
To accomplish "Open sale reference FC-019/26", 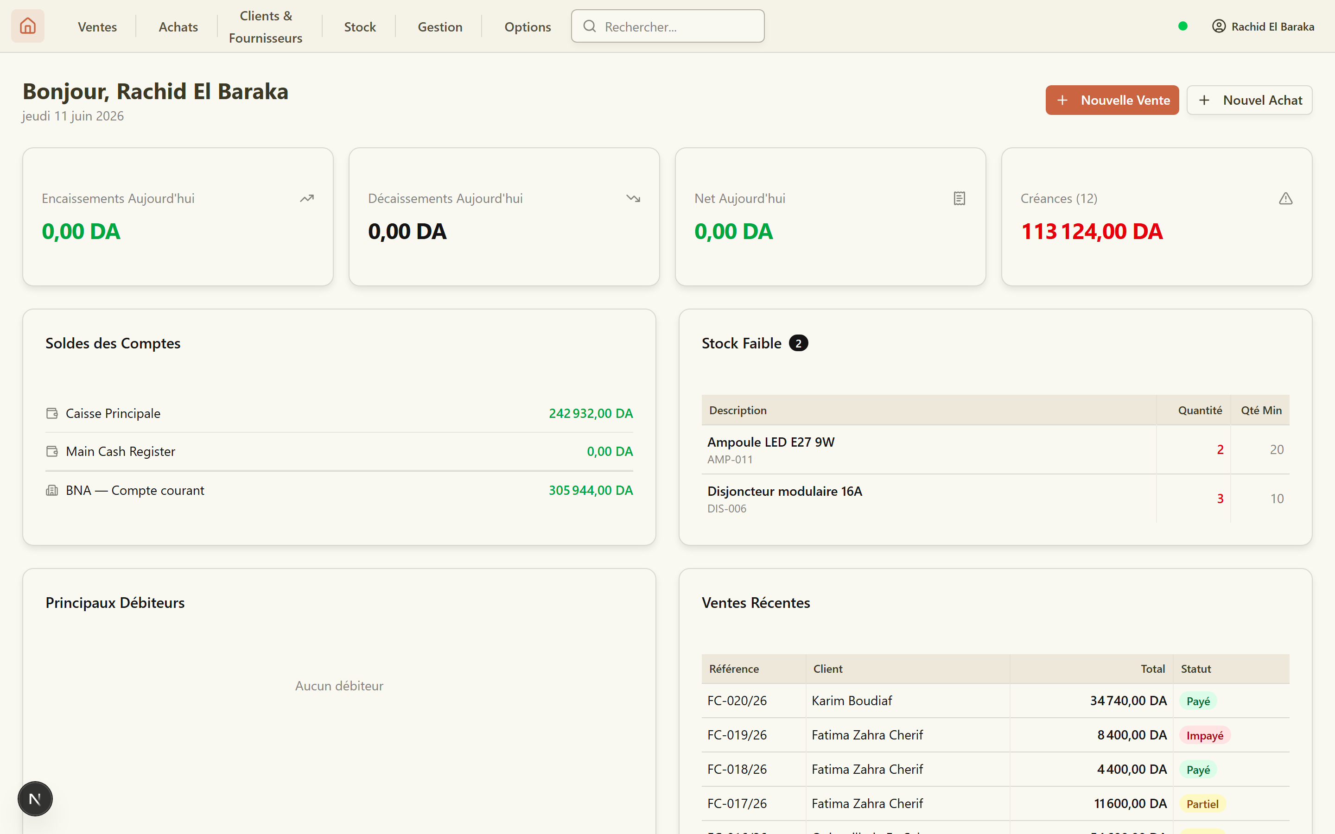I will (737, 735).
